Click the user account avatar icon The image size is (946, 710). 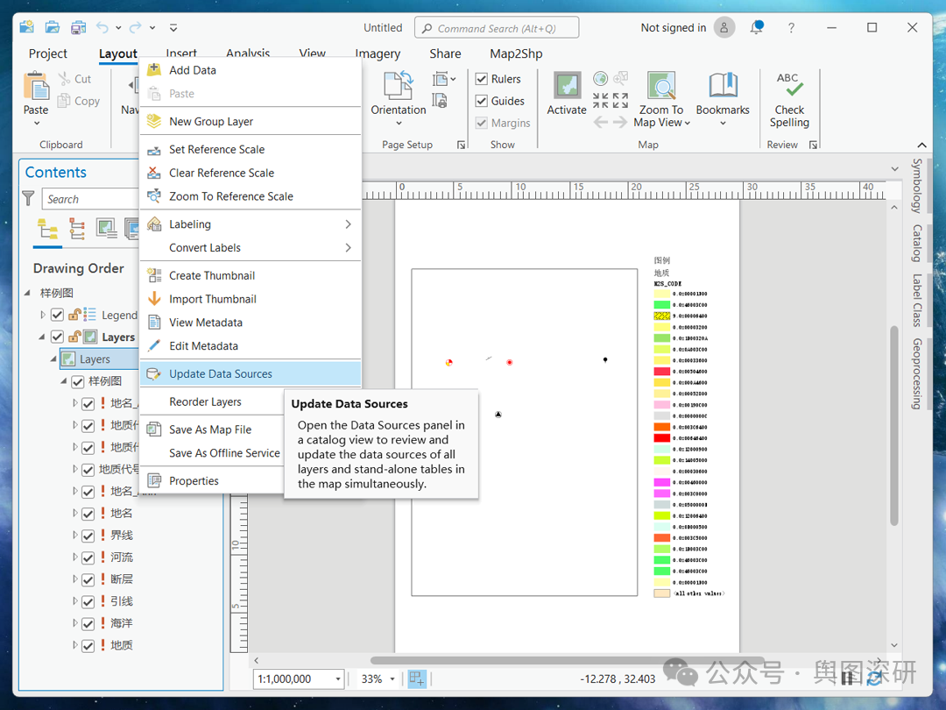click(724, 28)
